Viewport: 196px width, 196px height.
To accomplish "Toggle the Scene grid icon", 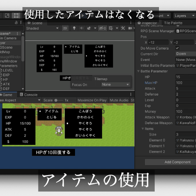I will point(111,28).
